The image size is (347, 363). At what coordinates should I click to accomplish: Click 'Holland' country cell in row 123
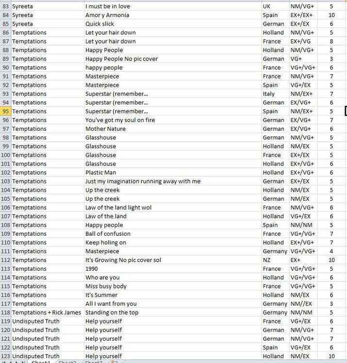click(x=275, y=356)
